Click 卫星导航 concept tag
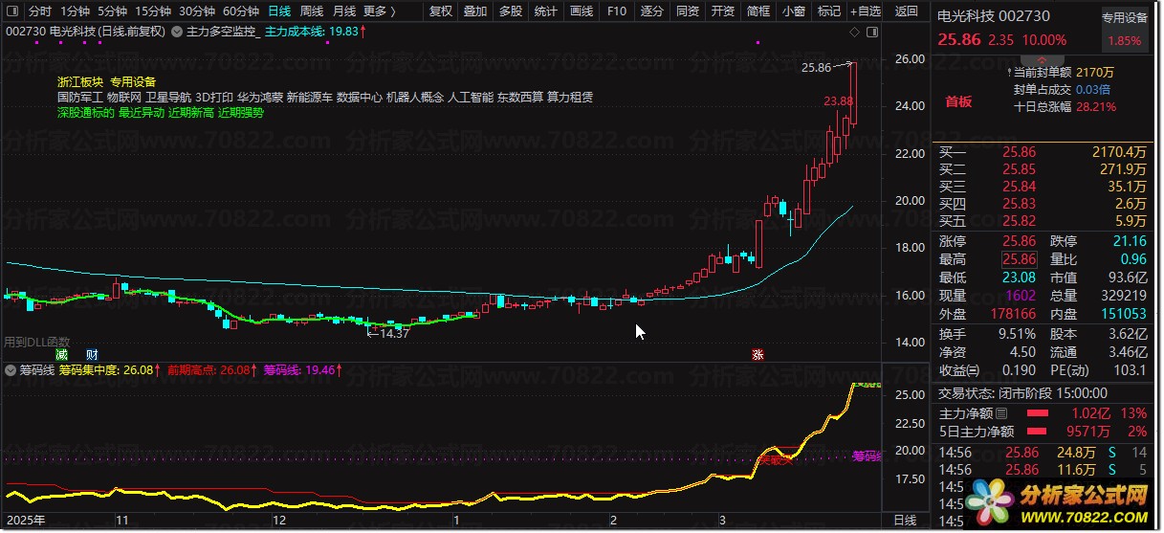The width and height of the screenshot is (1164, 533). tap(167, 97)
